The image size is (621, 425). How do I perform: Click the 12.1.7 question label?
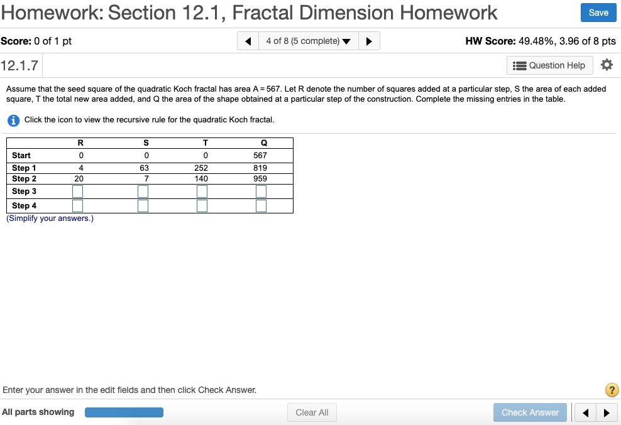(x=19, y=65)
